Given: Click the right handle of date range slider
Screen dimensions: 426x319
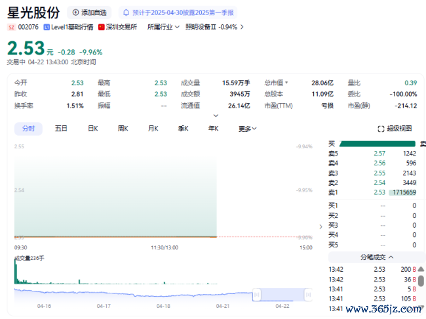Looking at the screenshot, I should pyautogui.click(x=308, y=295).
